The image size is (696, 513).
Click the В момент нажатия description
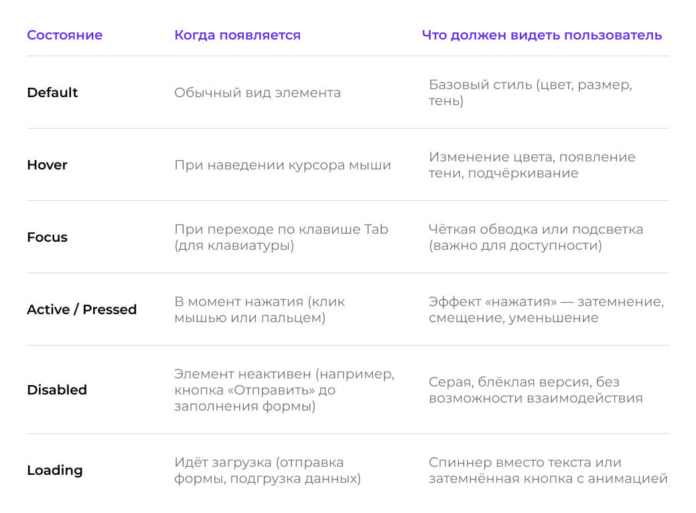tap(260, 309)
